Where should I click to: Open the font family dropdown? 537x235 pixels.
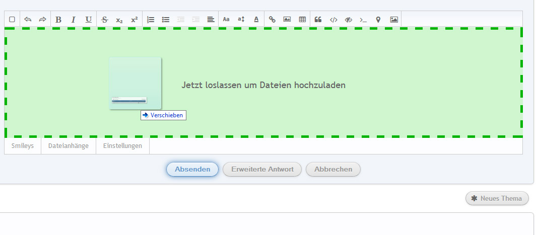coord(226,20)
